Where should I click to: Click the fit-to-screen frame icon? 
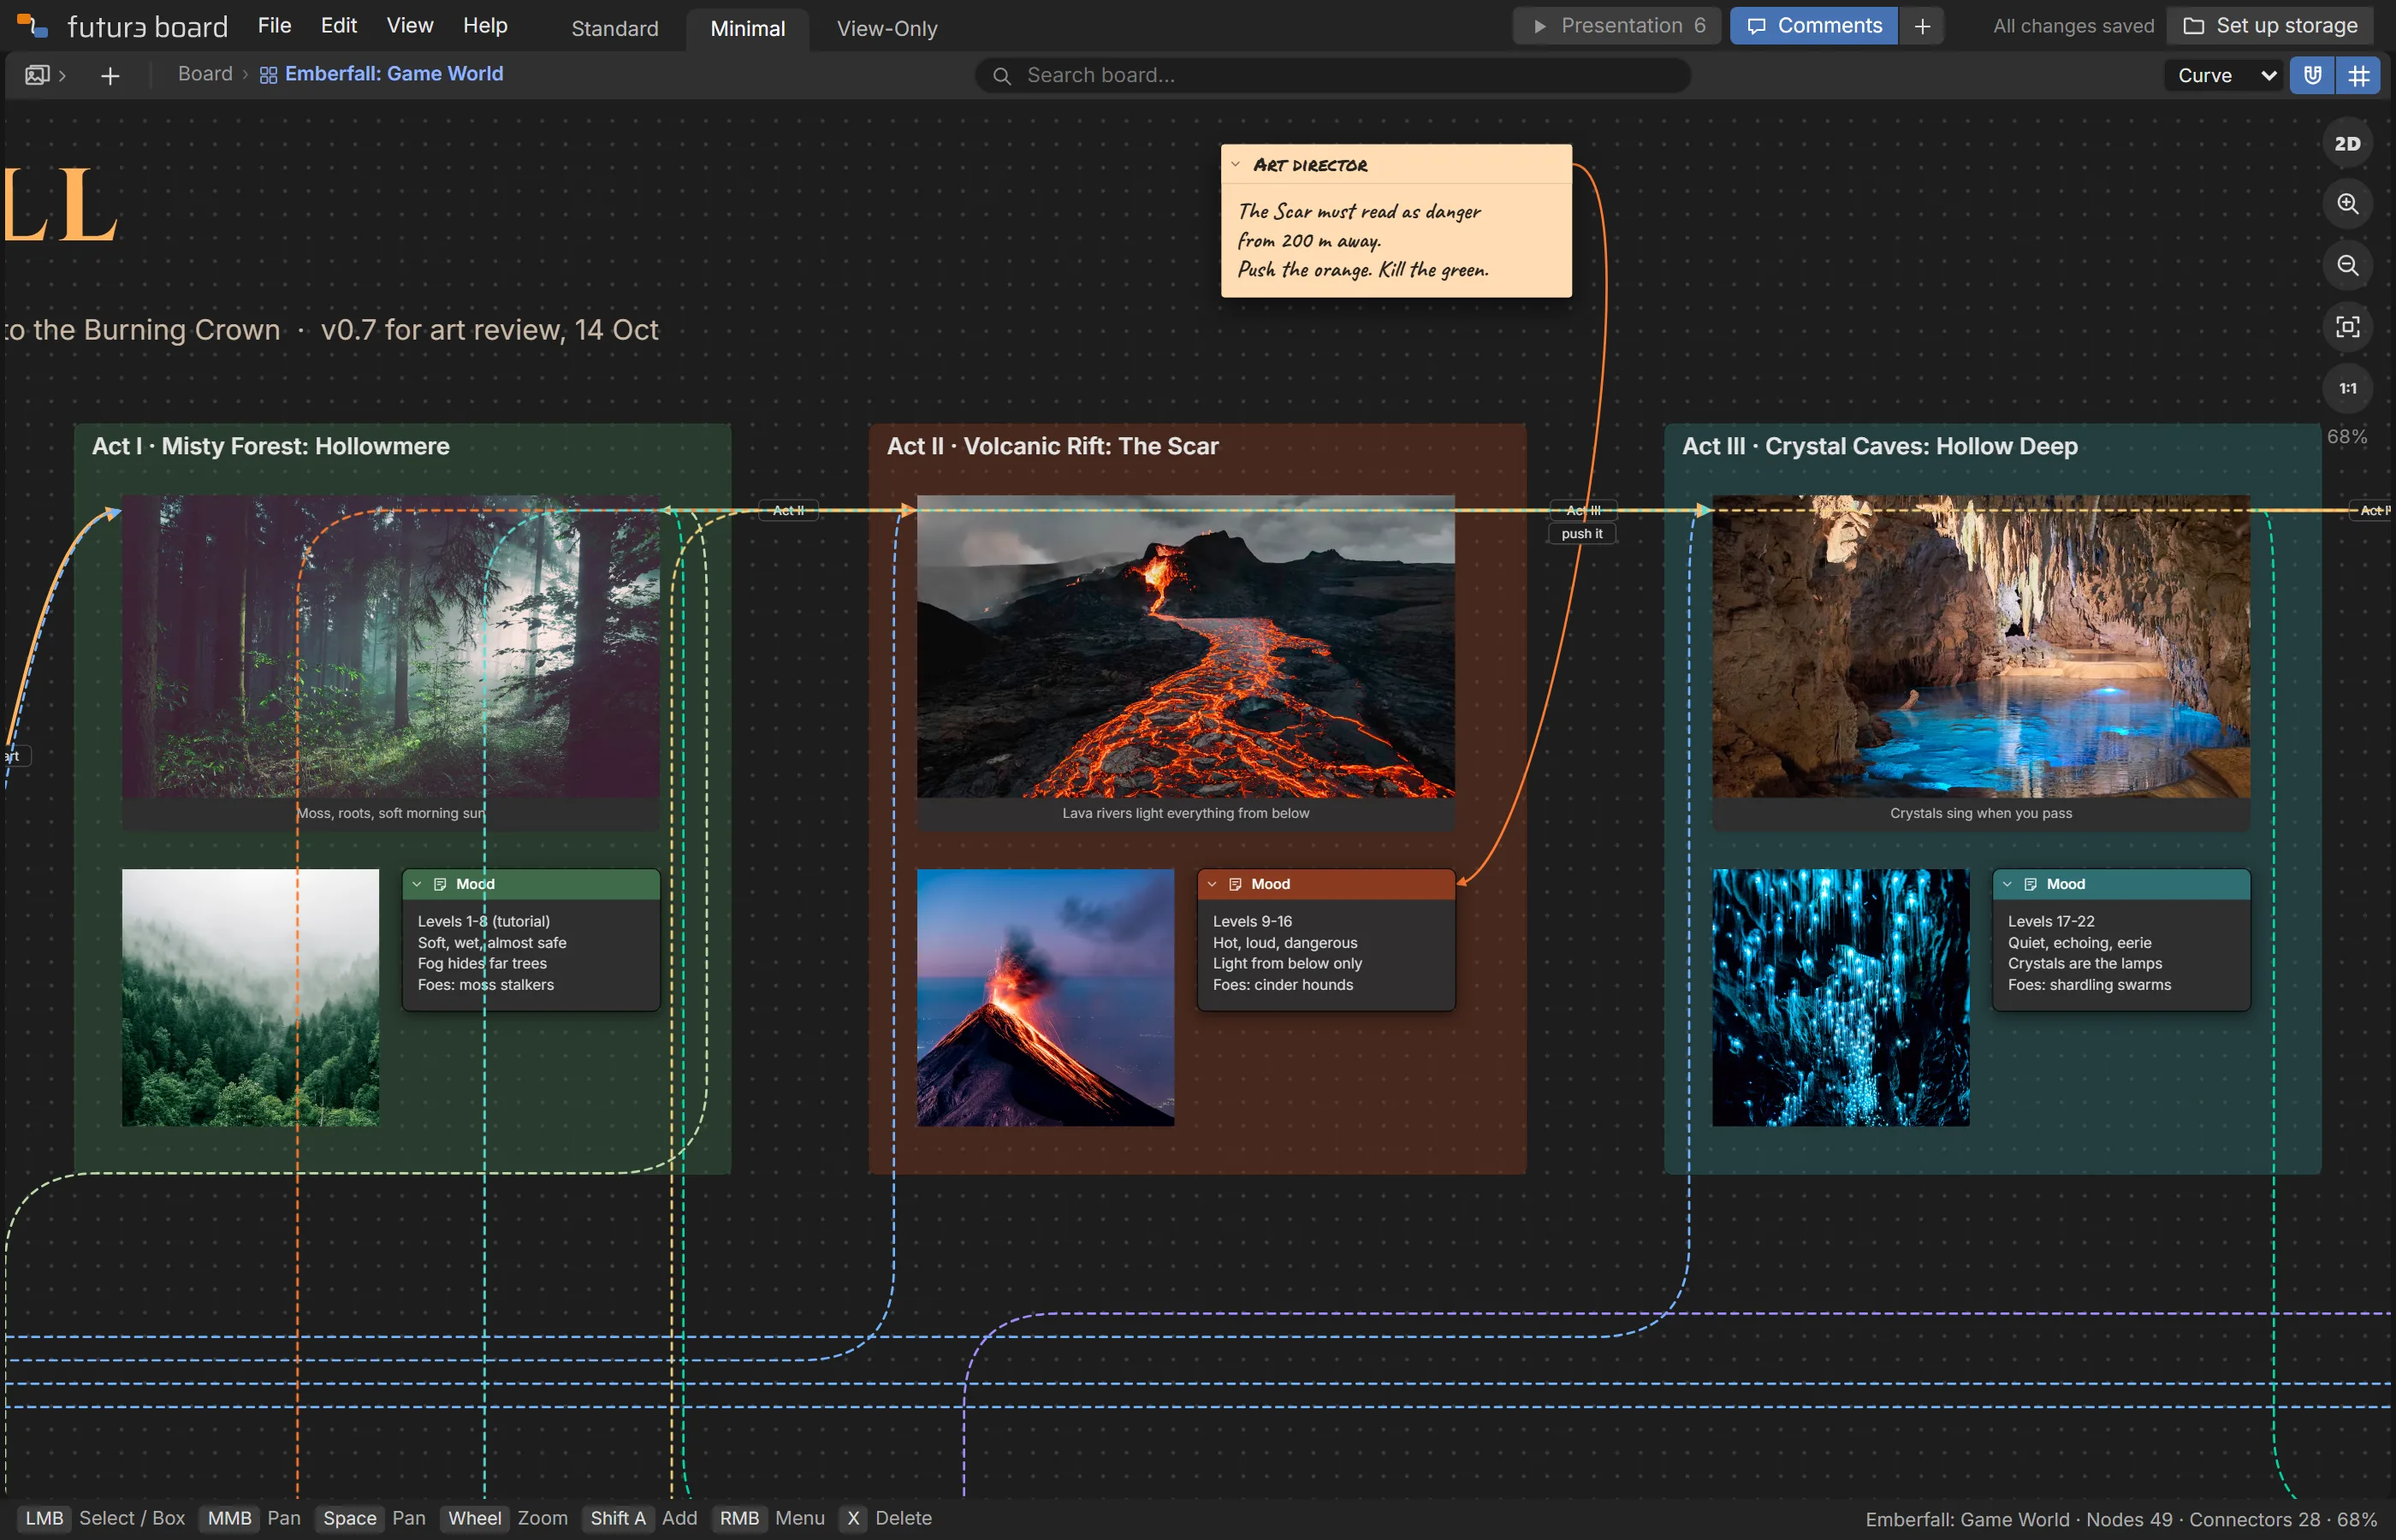(x=2347, y=327)
